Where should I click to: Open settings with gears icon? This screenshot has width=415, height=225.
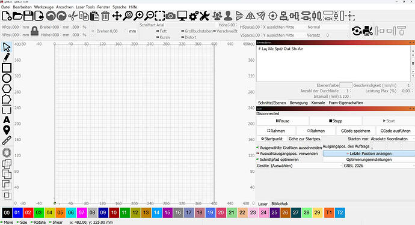click(x=193, y=16)
